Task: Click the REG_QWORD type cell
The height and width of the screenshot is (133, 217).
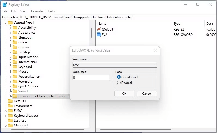Action: [183, 35]
